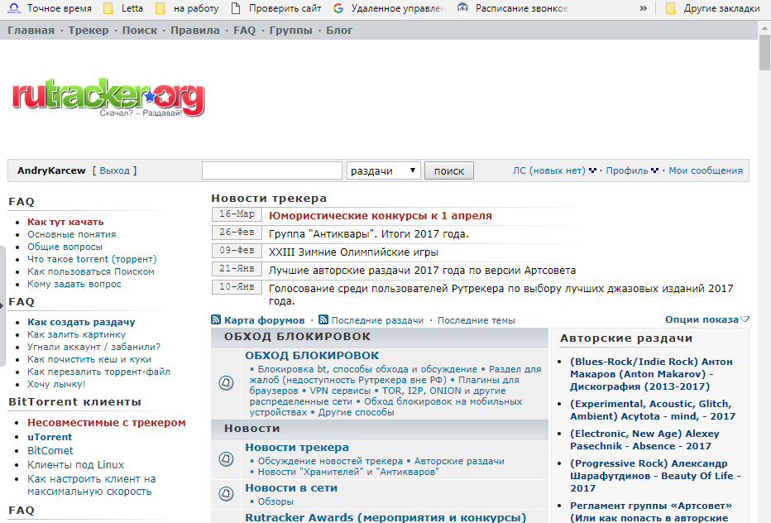Open the Точное время bookmark icon

14,8
